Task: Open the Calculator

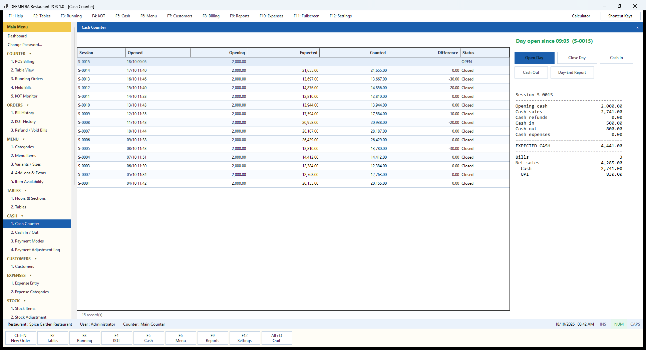Action: pyautogui.click(x=581, y=16)
